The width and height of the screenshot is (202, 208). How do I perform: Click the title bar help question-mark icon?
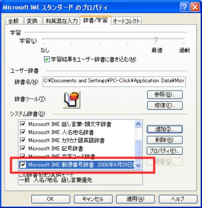(185, 8)
